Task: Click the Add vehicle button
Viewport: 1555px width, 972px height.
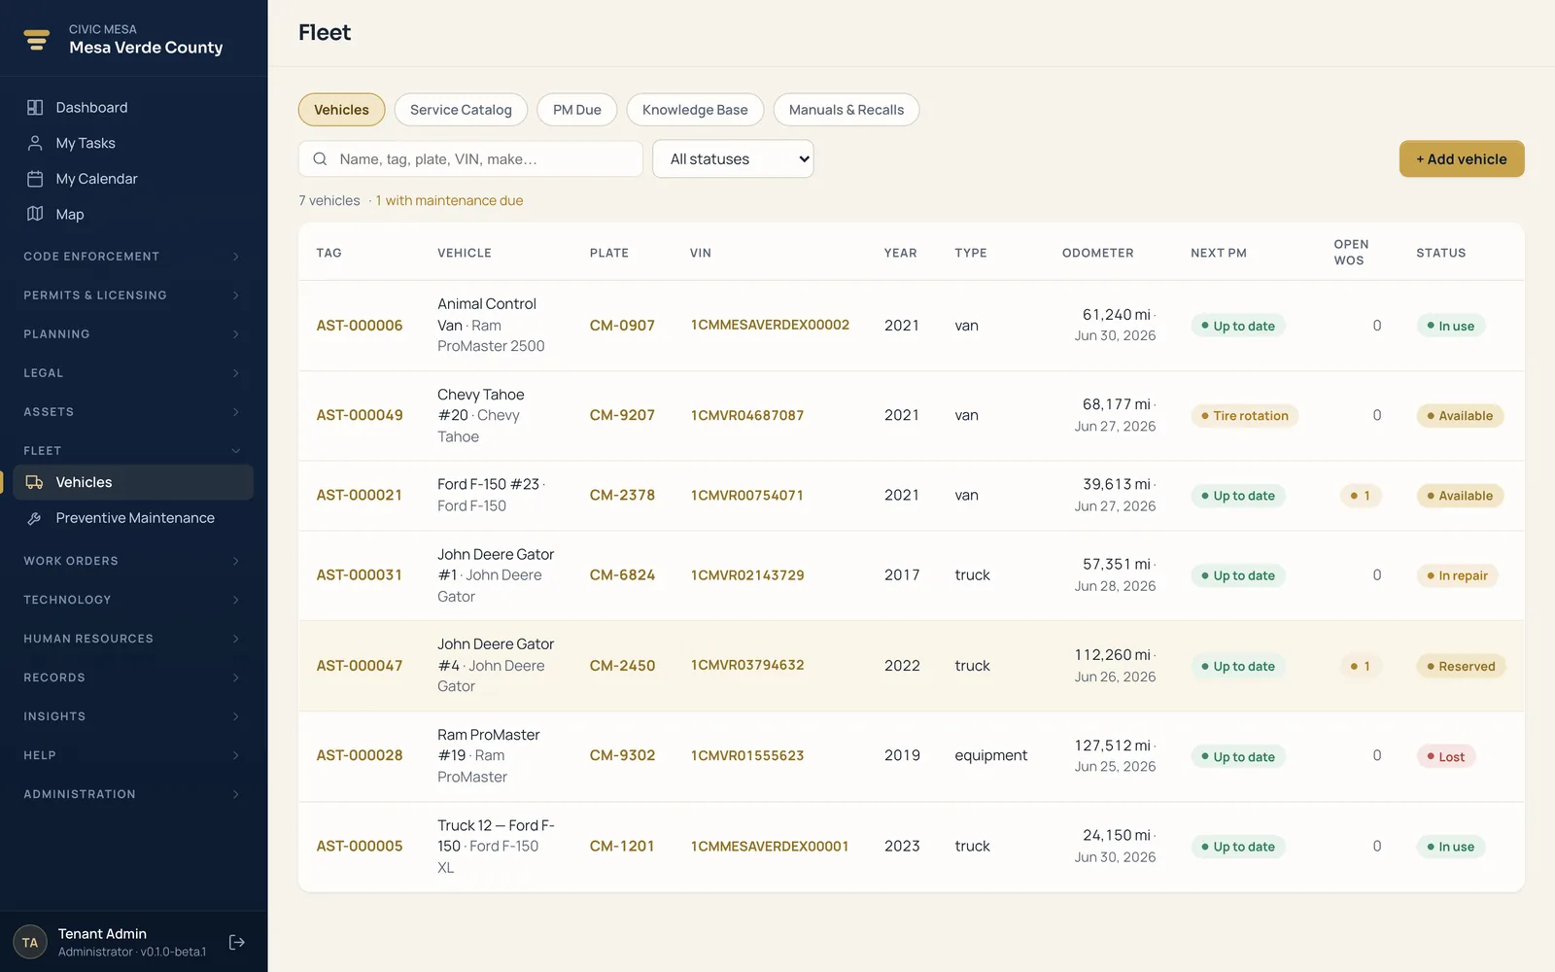Action: coord(1462,159)
